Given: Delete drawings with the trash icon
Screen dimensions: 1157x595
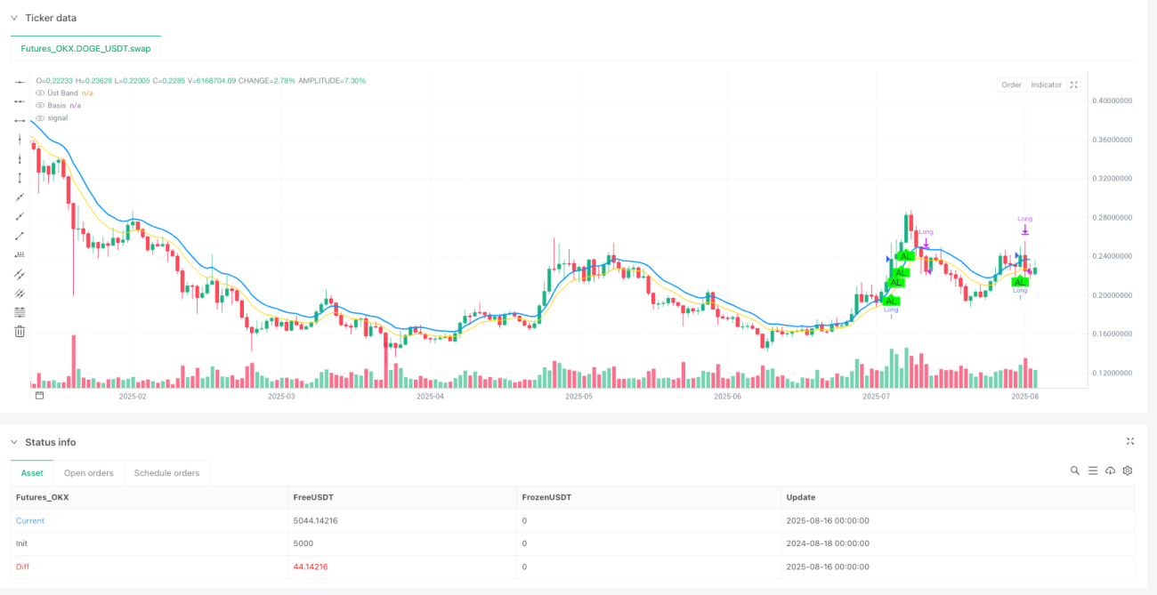Looking at the screenshot, I should click(x=19, y=332).
